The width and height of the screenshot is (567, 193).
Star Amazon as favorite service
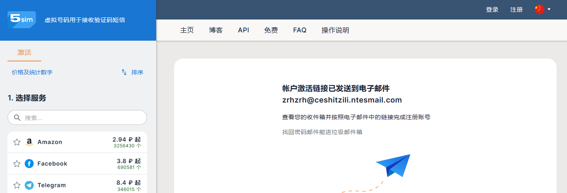click(x=17, y=142)
